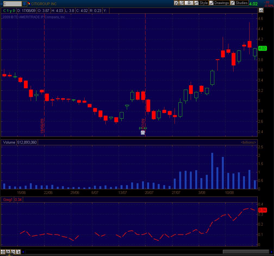The image size is (274, 256).
Task: Open the Drawings menu
Action: [x=219, y=3]
